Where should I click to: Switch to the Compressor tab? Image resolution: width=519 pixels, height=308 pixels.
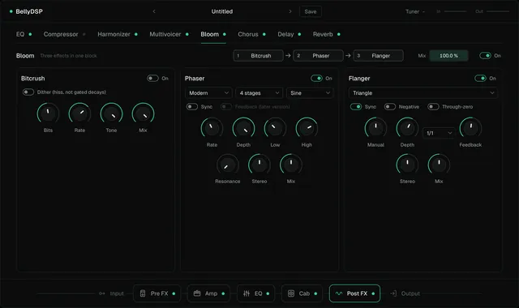(x=61, y=34)
